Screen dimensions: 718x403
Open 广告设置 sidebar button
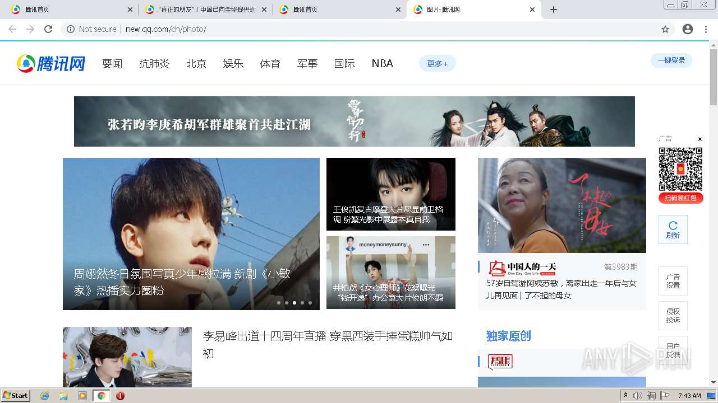click(673, 281)
